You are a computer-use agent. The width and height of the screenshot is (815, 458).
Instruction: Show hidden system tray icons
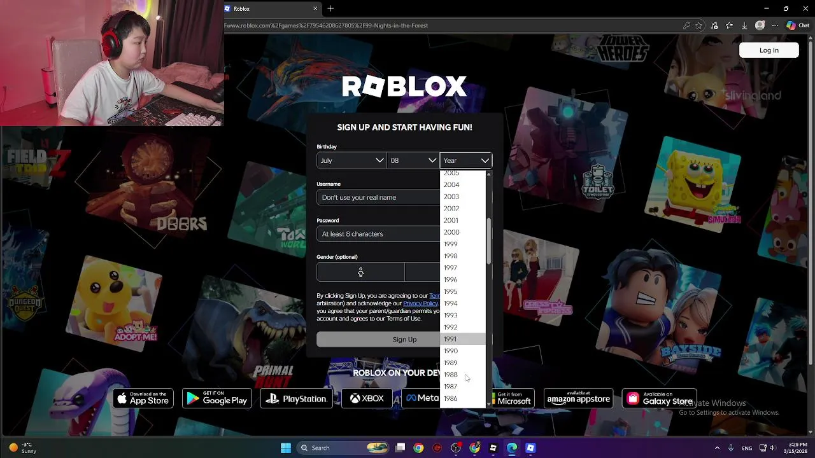(717, 448)
